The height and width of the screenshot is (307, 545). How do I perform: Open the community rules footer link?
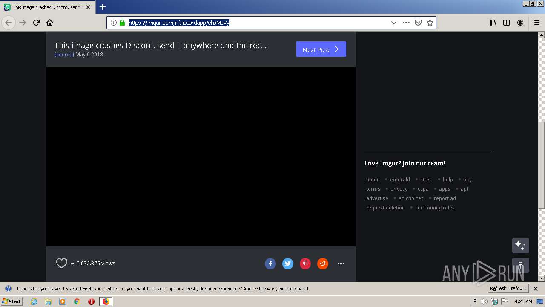[435, 208]
